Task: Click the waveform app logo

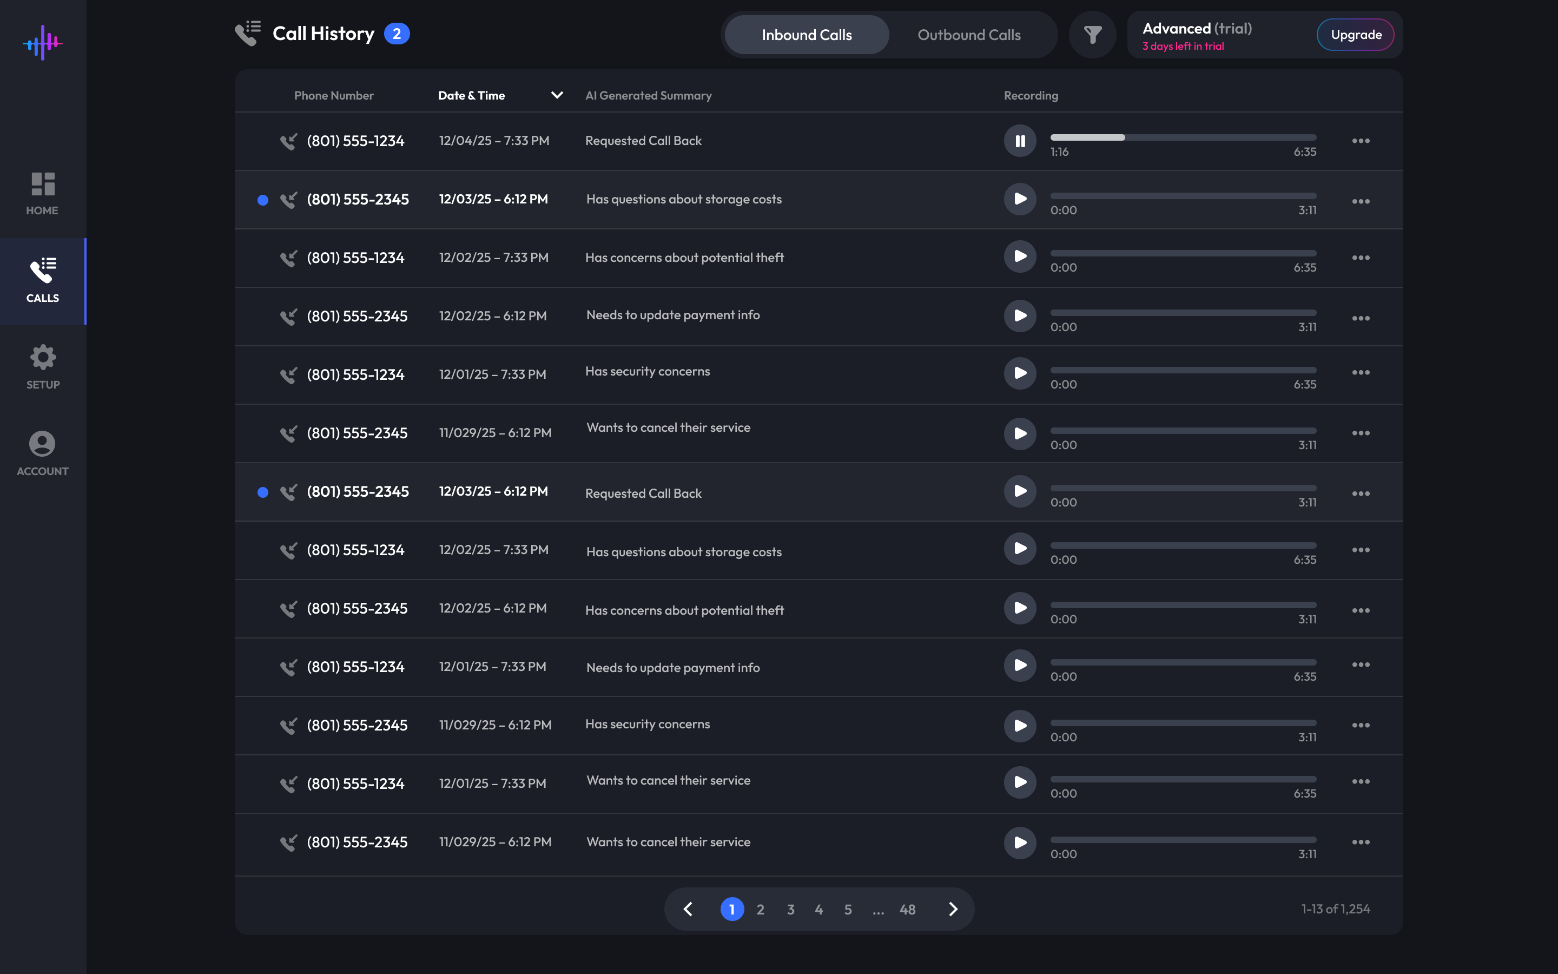Action: pyautogui.click(x=43, y=43)
